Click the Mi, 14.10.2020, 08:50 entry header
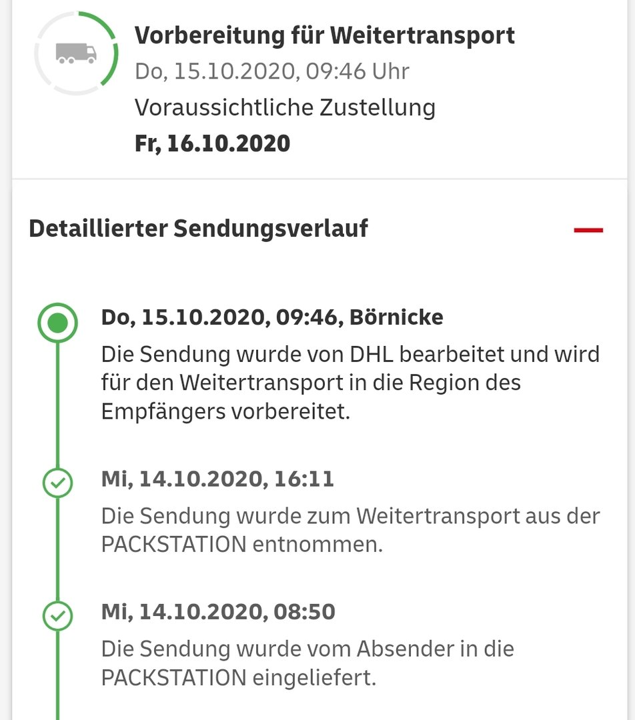Viewport: 635px width, 720px height. pos(218,611)
